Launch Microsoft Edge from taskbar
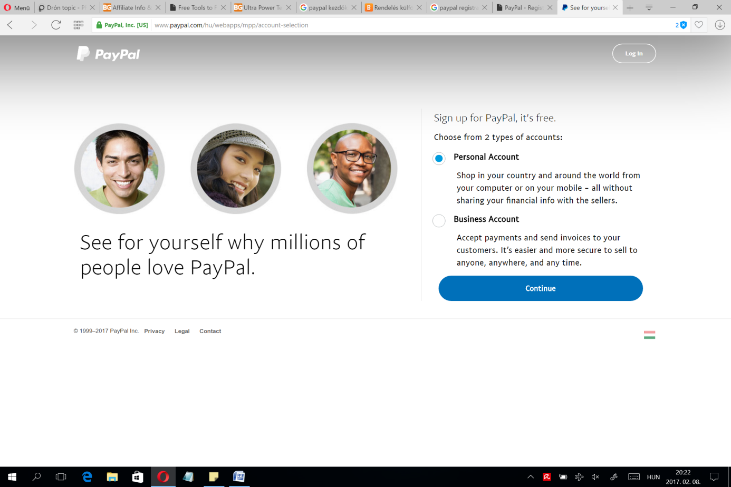Image resolution: width=731 pixels, height=487 pixels. [87, 476]
